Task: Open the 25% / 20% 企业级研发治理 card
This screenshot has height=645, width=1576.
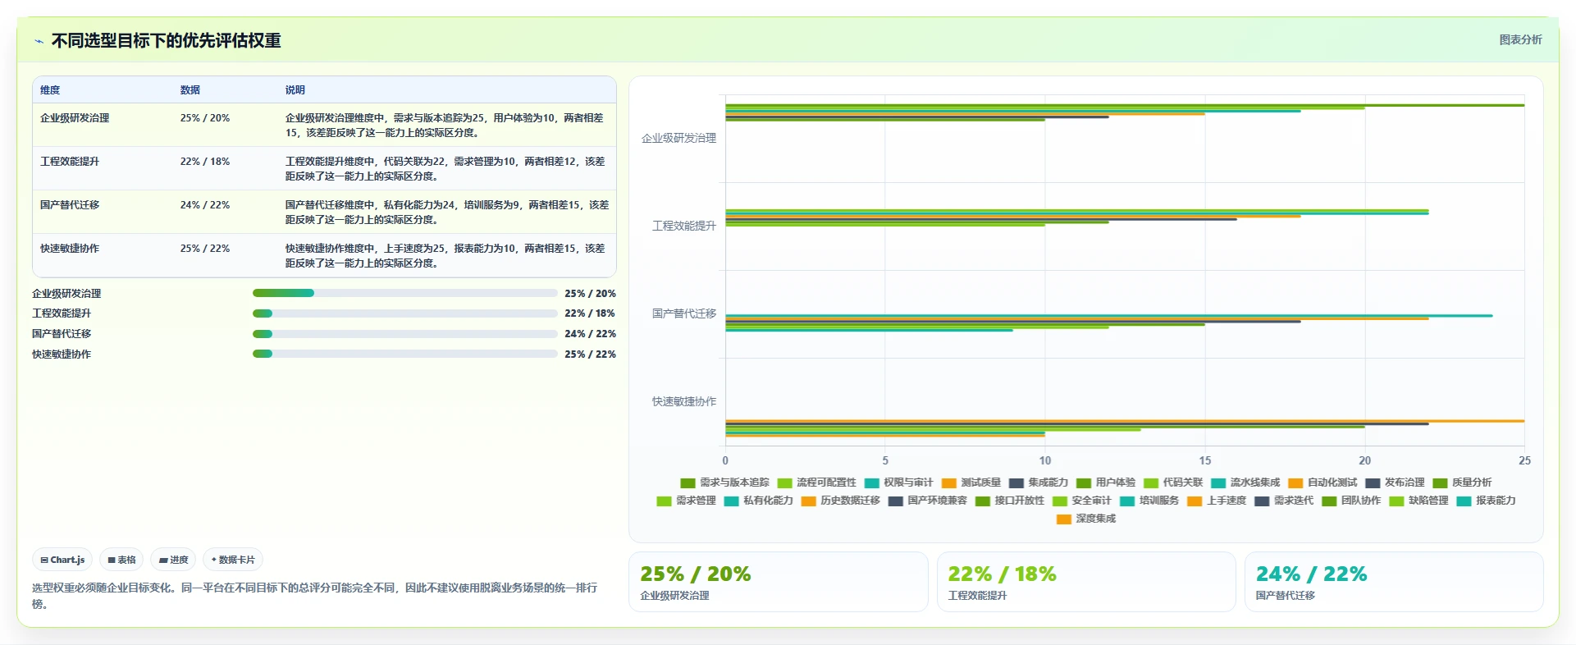Action: coord(778,582)
